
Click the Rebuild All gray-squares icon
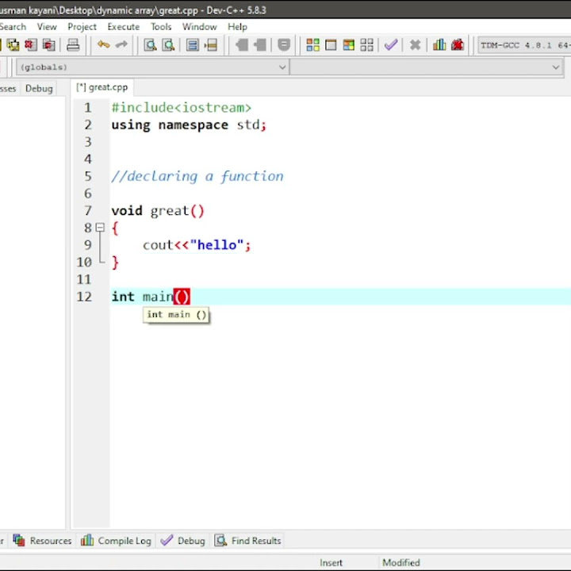pyautogui.click(x=366, y=45)
